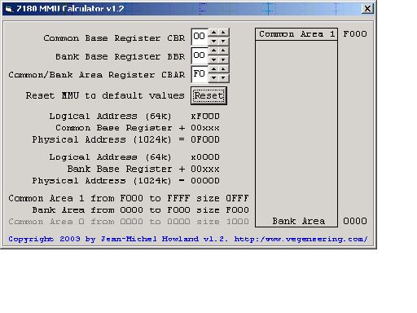This screenshot has height=313, width=417.
Task: Click the 'Bank Base Register BBR' label
Action: 120,56
